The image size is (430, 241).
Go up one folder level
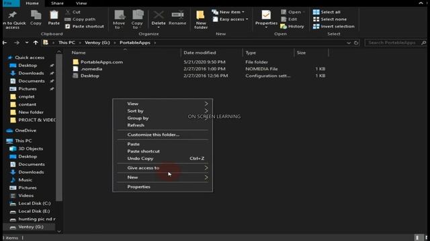pyautogui.click(x=36, y=43)
